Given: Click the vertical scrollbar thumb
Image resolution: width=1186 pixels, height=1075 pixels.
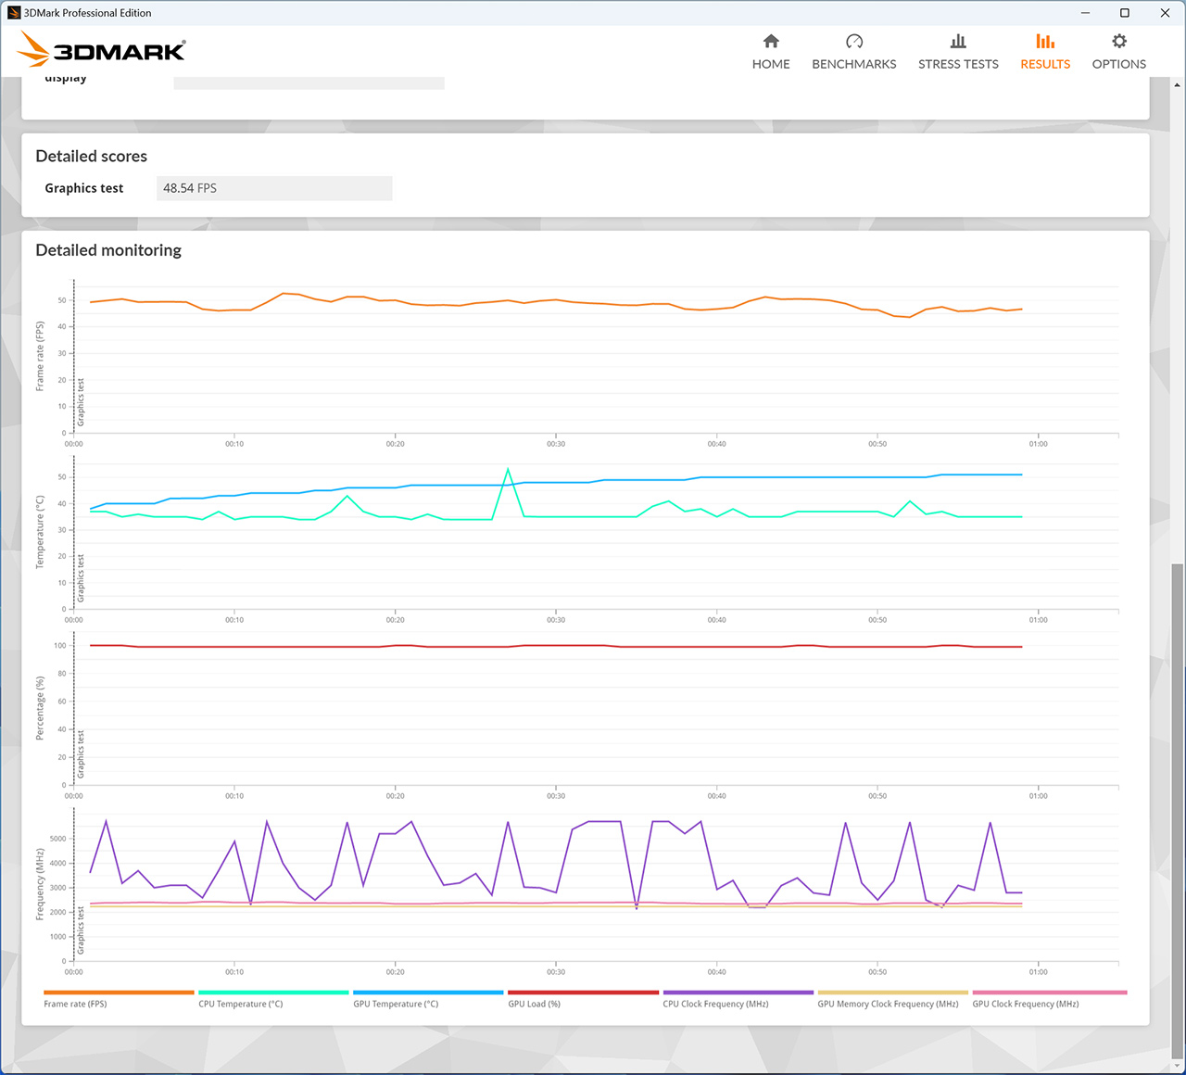Looking at the screenshot, I should tap(1178, 809).
